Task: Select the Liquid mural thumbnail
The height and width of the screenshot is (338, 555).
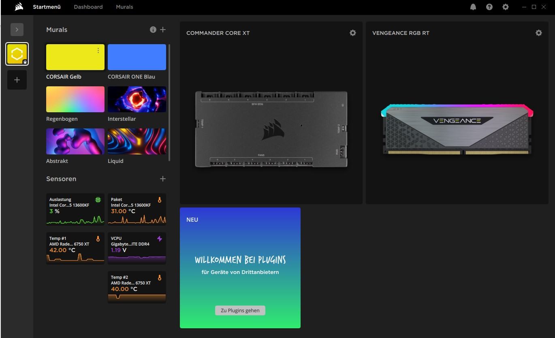Action: point(137,141)
